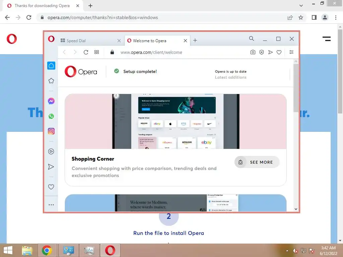Screen dimensions: 343x257
Task: Click Latest additions link
Action: [230, 77]
